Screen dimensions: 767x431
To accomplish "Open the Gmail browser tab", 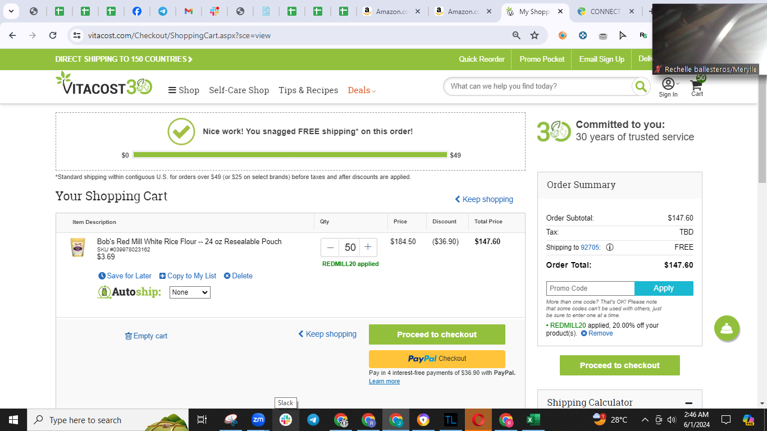I will [188, 11].
